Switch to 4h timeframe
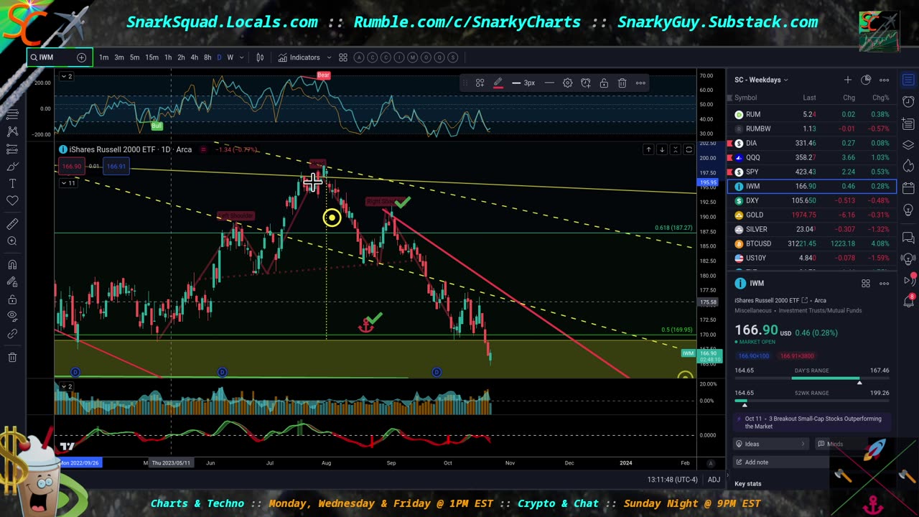The image size is (919, 517). [194, 57]
